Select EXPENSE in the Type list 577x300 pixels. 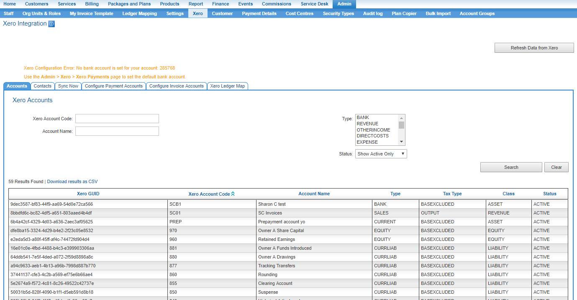[x=367, y=142]
